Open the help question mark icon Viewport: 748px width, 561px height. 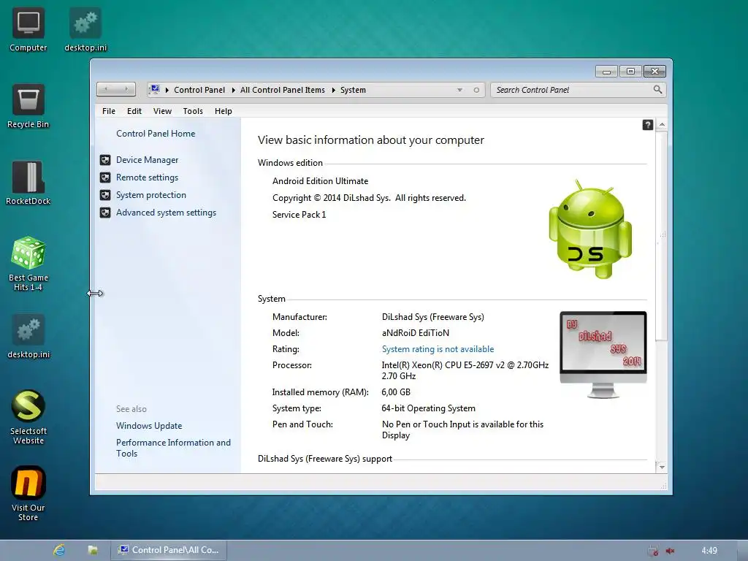(x=647, y=125)
